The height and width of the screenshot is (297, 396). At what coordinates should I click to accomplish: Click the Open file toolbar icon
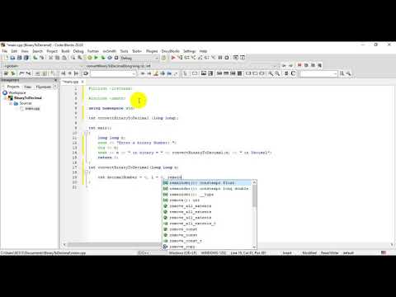click(12, 58)
